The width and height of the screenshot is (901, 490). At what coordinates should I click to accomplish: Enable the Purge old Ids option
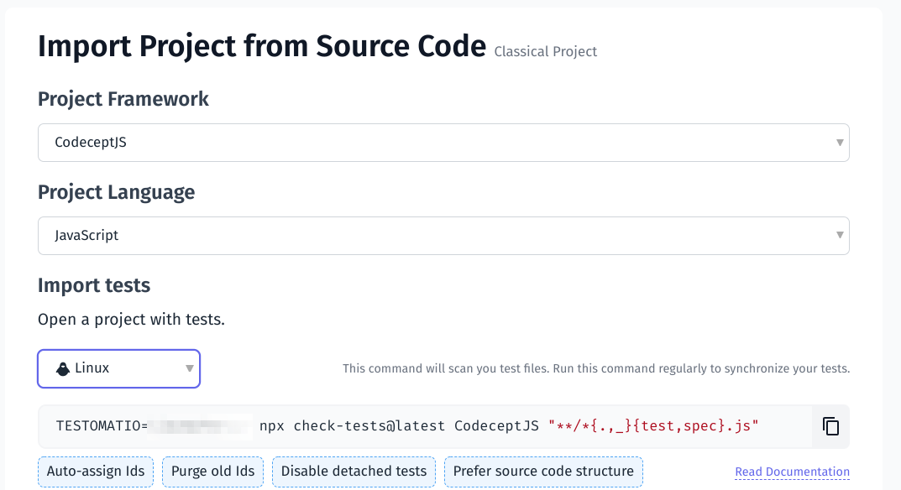click(x=212, y=472)
